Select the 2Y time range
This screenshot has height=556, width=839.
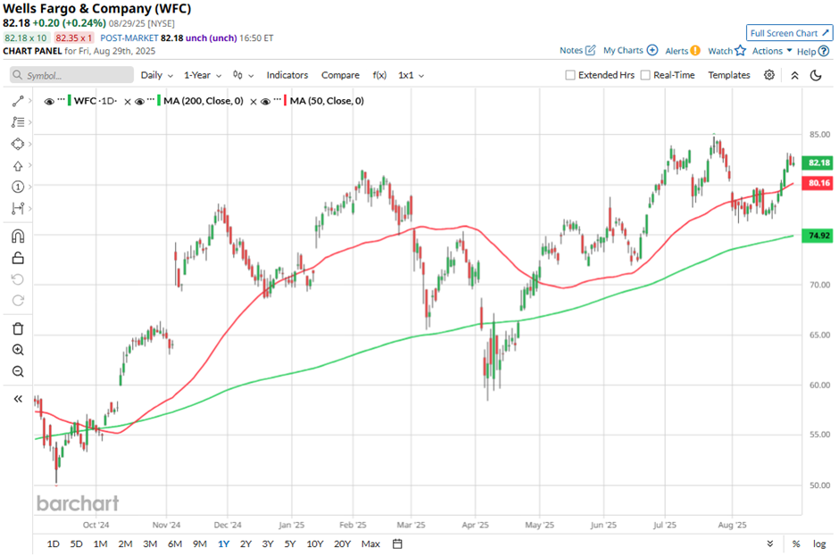coord(245,544)
